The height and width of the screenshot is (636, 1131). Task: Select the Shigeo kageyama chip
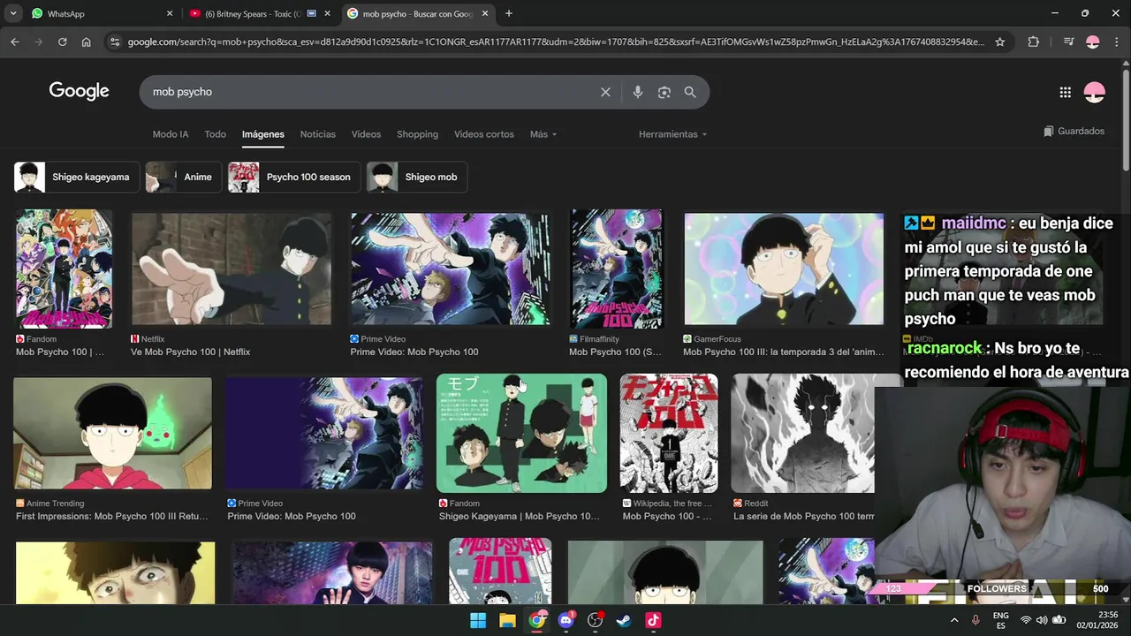(x=77, y=177)
